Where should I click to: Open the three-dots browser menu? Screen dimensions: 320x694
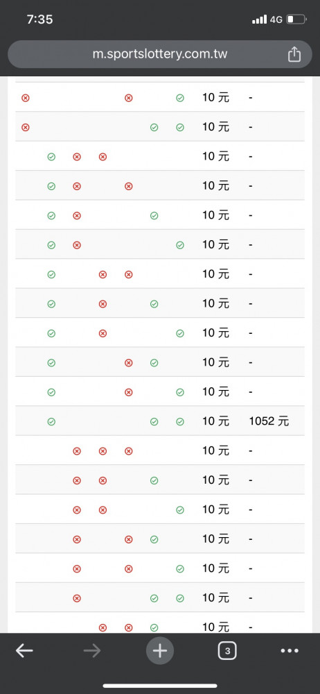click(290, 651)
